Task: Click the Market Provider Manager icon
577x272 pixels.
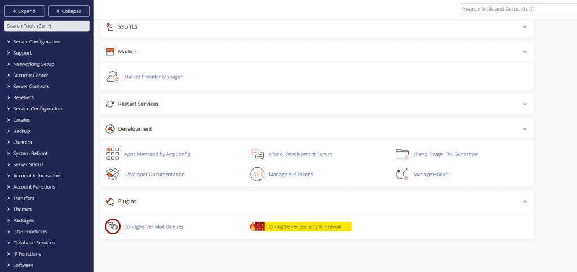Action: [x=113, y=77]
